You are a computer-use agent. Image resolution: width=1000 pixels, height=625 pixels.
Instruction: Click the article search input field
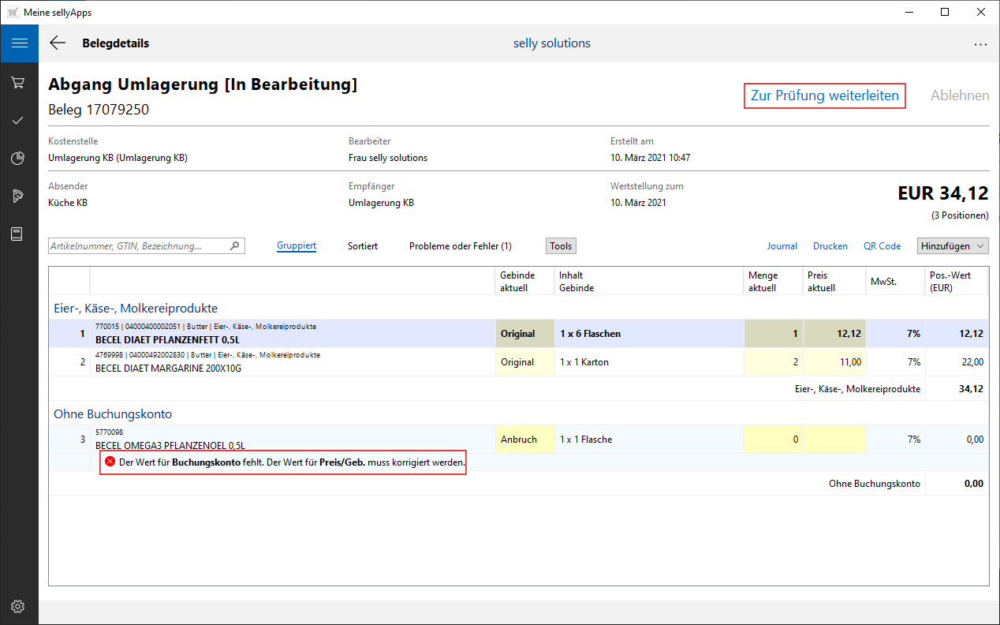click(x=138, y=246)
